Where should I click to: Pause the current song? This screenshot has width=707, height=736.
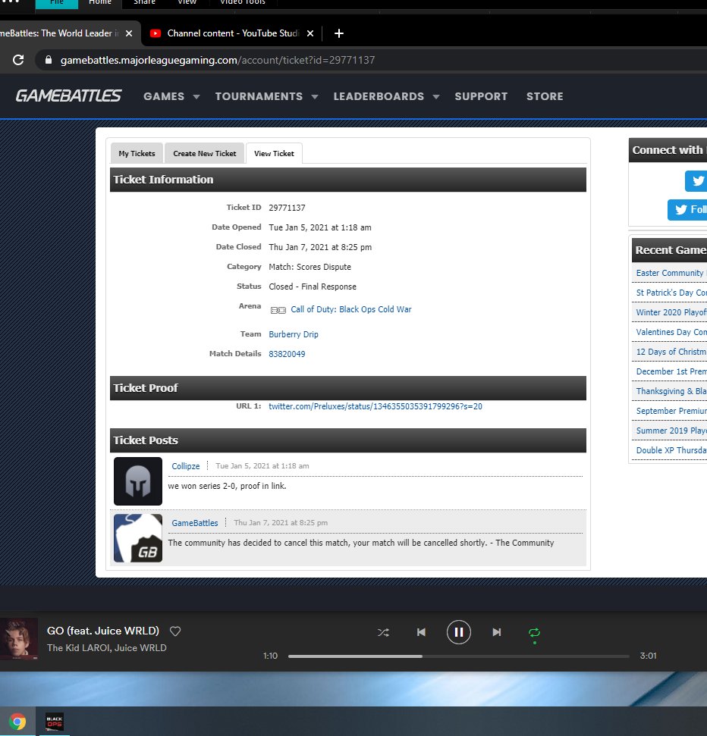click(458, 632)
